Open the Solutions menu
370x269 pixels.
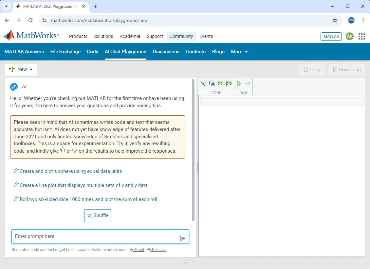103,36
